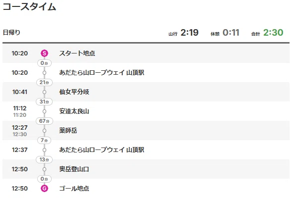Click the 67分 segment duration badge
The width and height of the screenshot is (295, 199).
tap(44, 121)
